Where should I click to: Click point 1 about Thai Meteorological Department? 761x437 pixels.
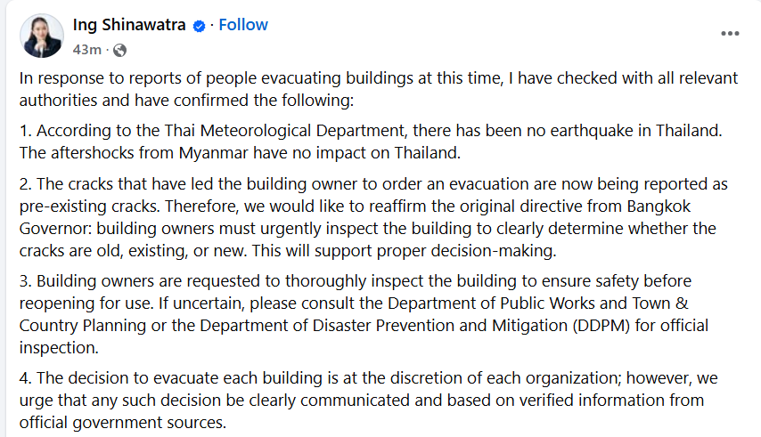371,142
